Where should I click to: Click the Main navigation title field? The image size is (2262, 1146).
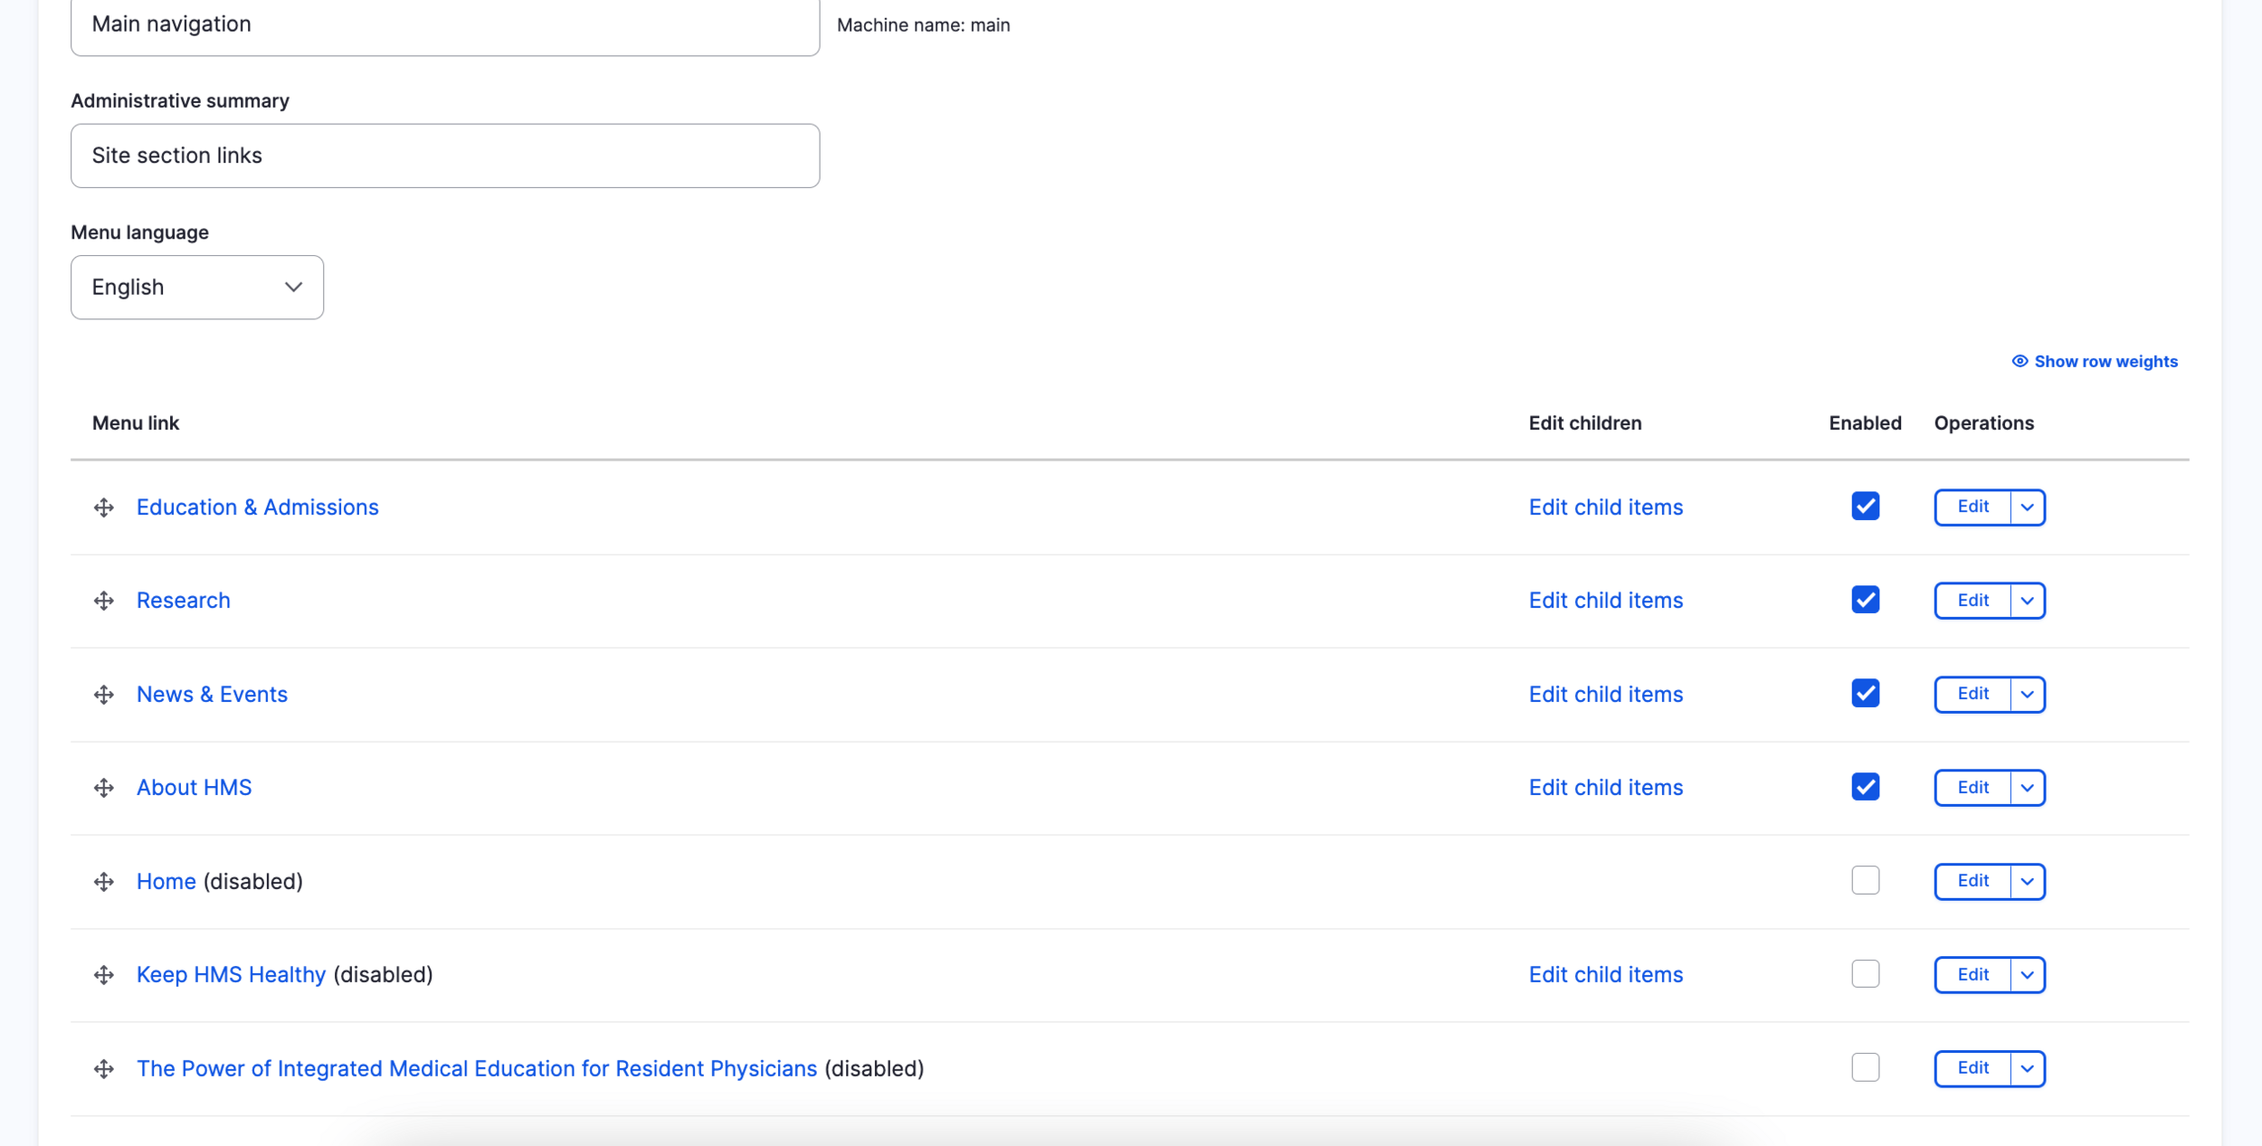click(x=445, y=25)
